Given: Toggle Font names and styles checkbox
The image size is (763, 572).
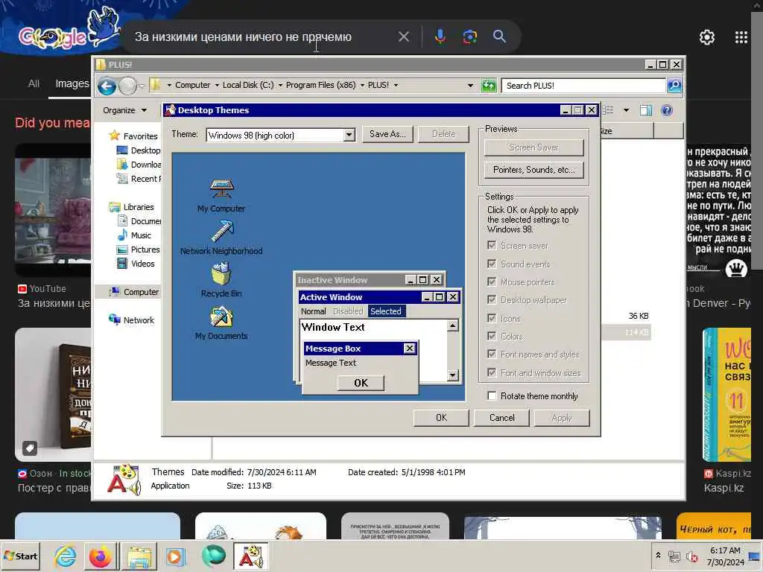Looking at the screenshot, I should coord(492,354).
